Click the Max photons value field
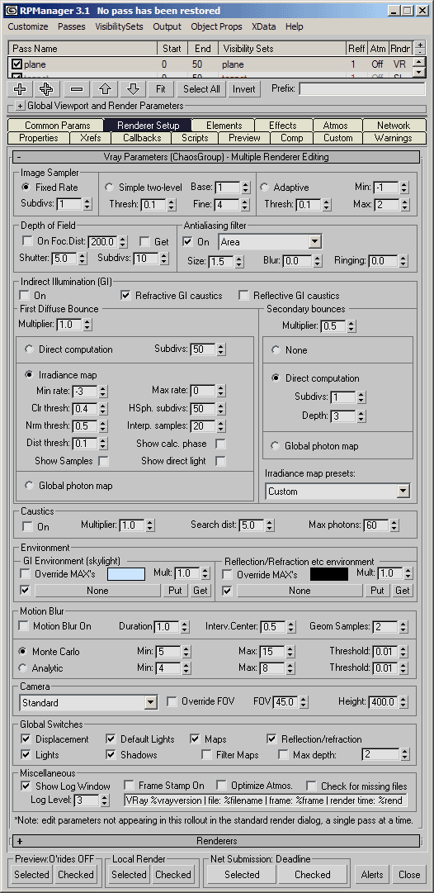 (x=376, y=525)
